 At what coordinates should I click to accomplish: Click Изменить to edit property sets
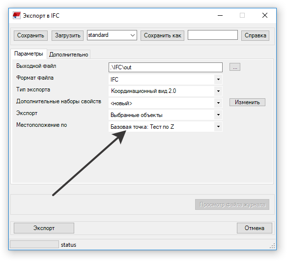point(247,102)
